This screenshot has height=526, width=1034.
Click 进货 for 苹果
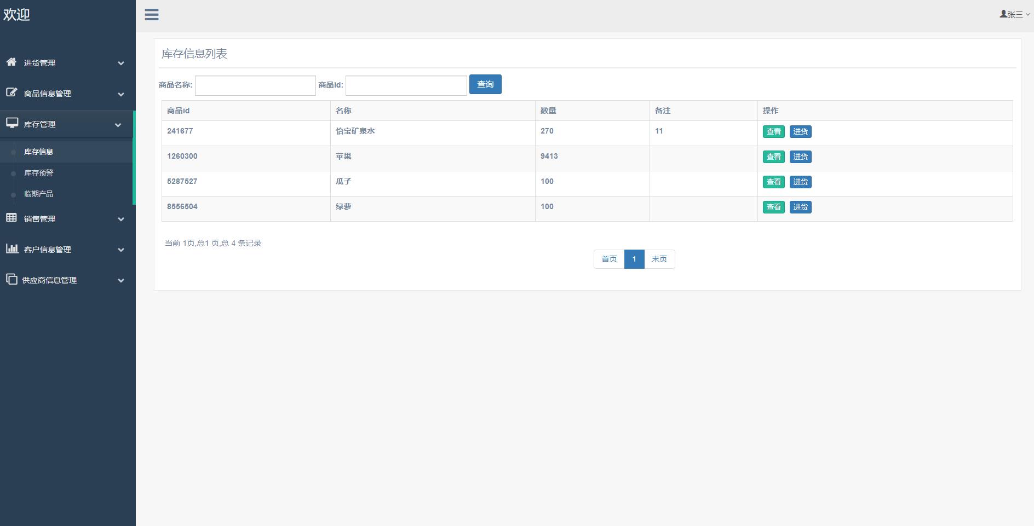click(x=801, y=157)
